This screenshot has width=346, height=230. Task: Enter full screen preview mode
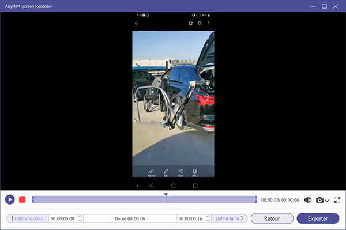337,200
